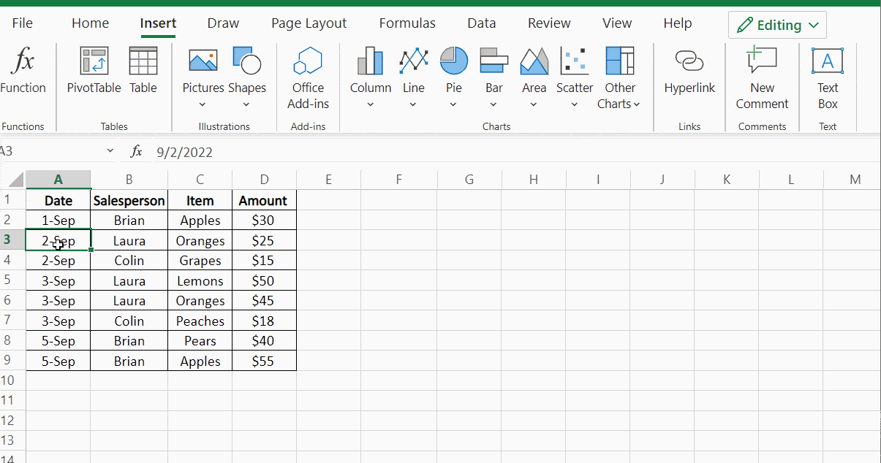Insert a Pie chart
Viewport: 881px width, 463px height.
point(453,73)
